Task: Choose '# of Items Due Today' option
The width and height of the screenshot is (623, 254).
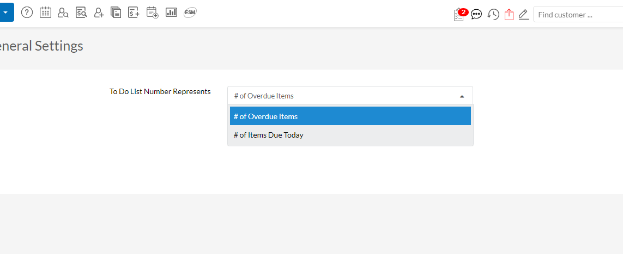Action: pyautogui.click(x=350, y=135)
